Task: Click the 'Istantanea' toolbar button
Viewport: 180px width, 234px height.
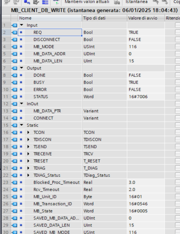Action: (137, 2)
